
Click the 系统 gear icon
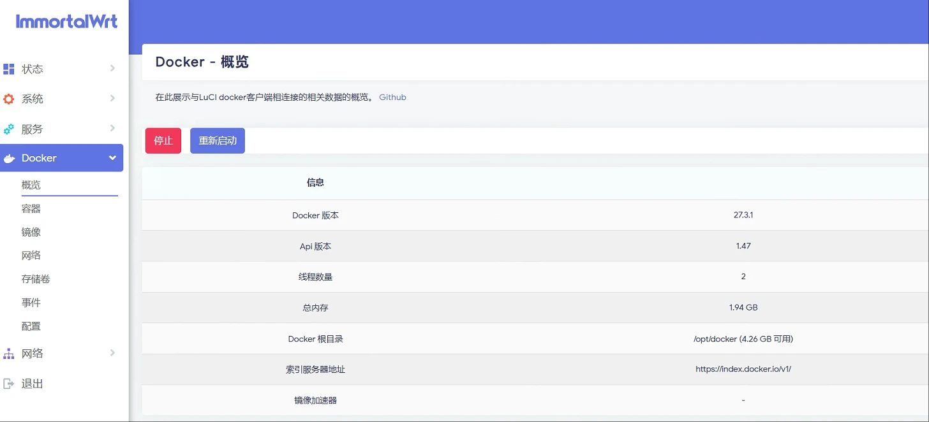coord(8,99)
